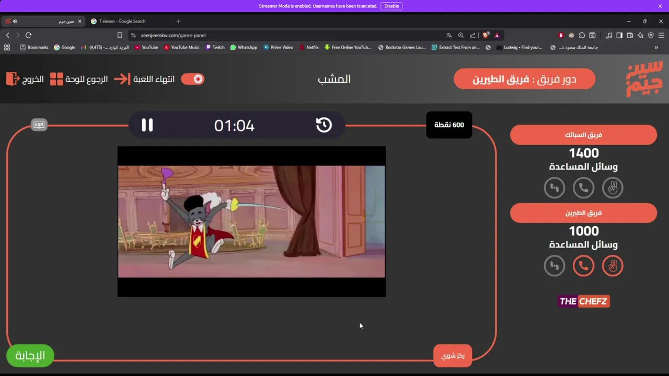
Task: Open Leo AI sparkle icon
Action: [x=640, y=35]
